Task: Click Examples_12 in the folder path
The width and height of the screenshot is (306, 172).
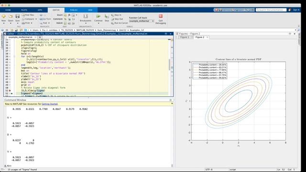Action: (x=137, y=30)
